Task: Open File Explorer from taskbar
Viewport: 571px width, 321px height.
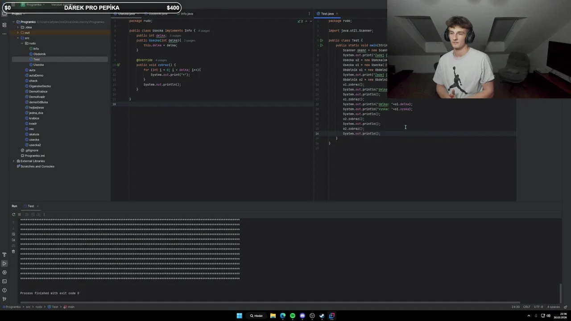Action: click(x=273, y=316)
